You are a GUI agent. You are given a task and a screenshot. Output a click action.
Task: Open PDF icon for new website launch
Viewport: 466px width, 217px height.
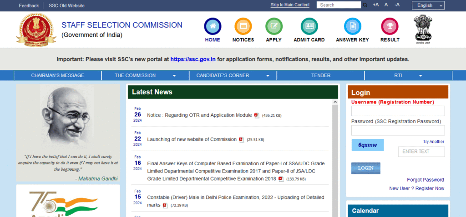coord(242,139)
